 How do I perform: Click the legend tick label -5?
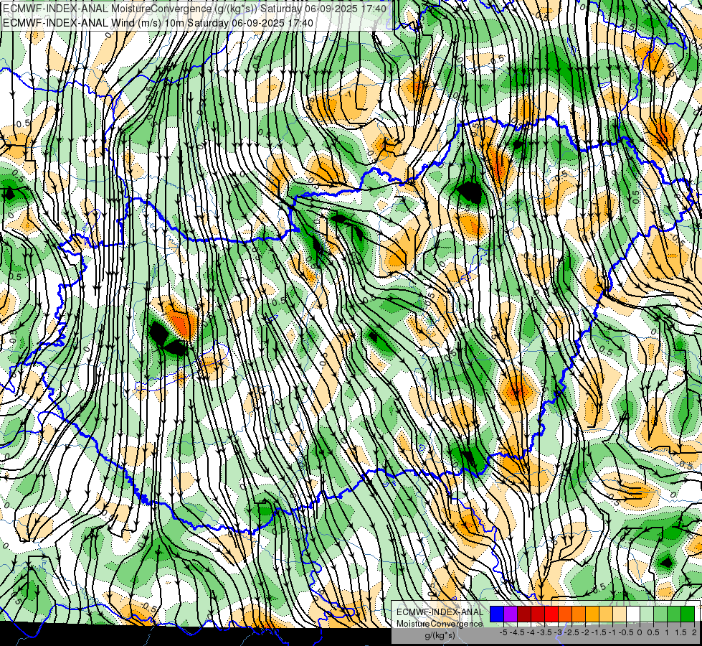(503, 632)
